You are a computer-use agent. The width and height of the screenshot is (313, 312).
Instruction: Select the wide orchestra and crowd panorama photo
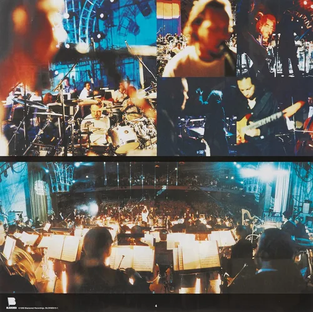[156, 228]
